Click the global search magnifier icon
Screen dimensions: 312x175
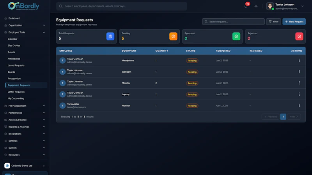[x=61, y=6]
